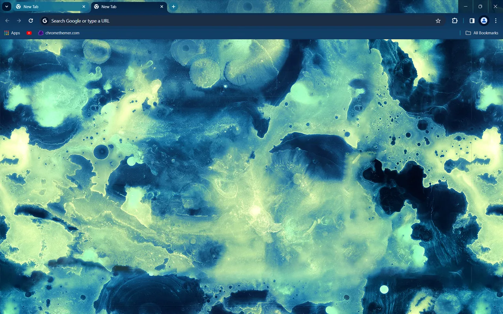The width and height of the screenshot is (503, 314).
Task: Open the profile avatar menu
Action: tap(484, 21)
